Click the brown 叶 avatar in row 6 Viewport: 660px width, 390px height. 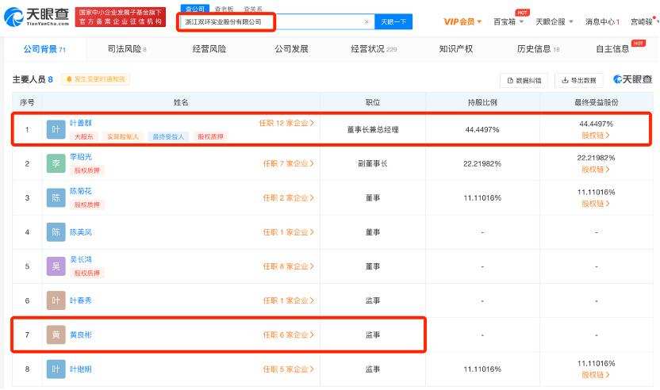(x=56, y=300)
